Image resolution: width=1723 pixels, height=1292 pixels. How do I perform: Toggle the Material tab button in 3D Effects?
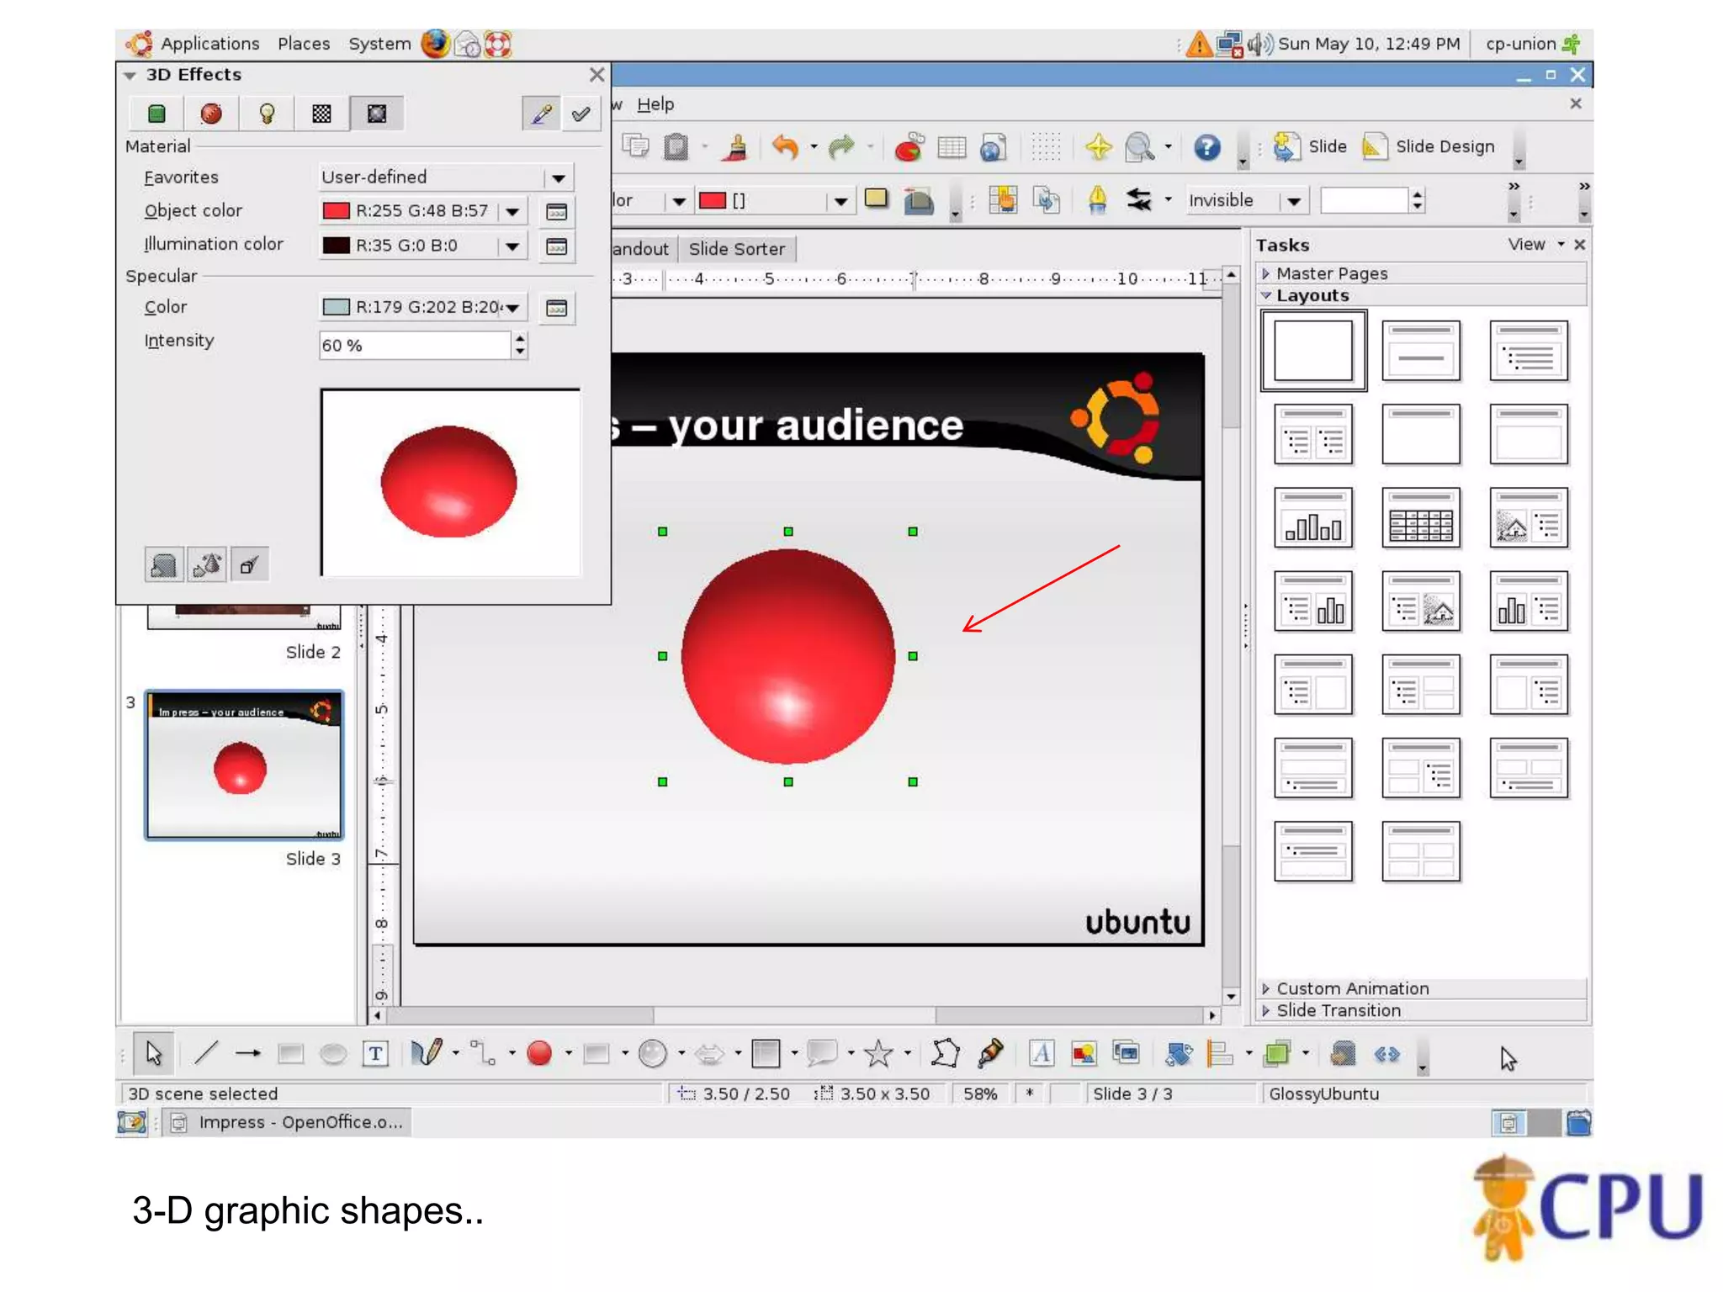tap(377, 114)
